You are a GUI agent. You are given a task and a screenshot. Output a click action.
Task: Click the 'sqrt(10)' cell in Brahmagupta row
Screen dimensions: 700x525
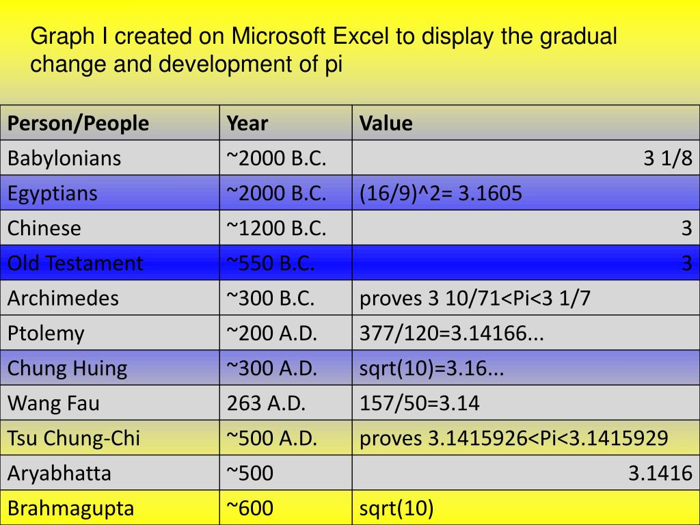click(526, 508)
